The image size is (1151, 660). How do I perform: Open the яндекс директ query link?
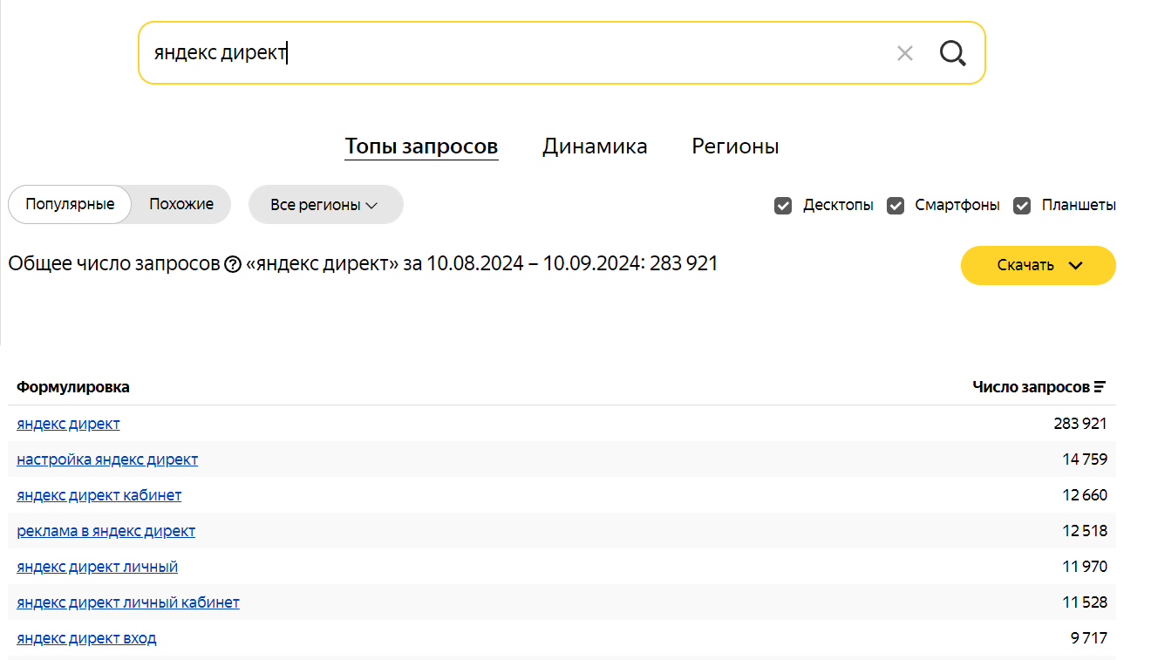tap(68, 424)
